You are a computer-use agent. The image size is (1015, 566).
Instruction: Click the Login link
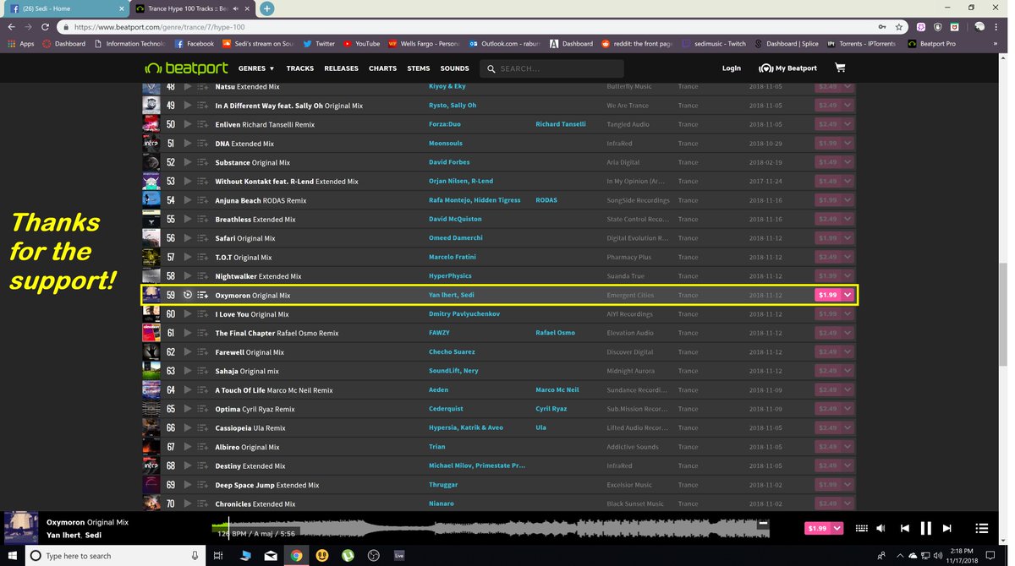[x=732, y=68]
